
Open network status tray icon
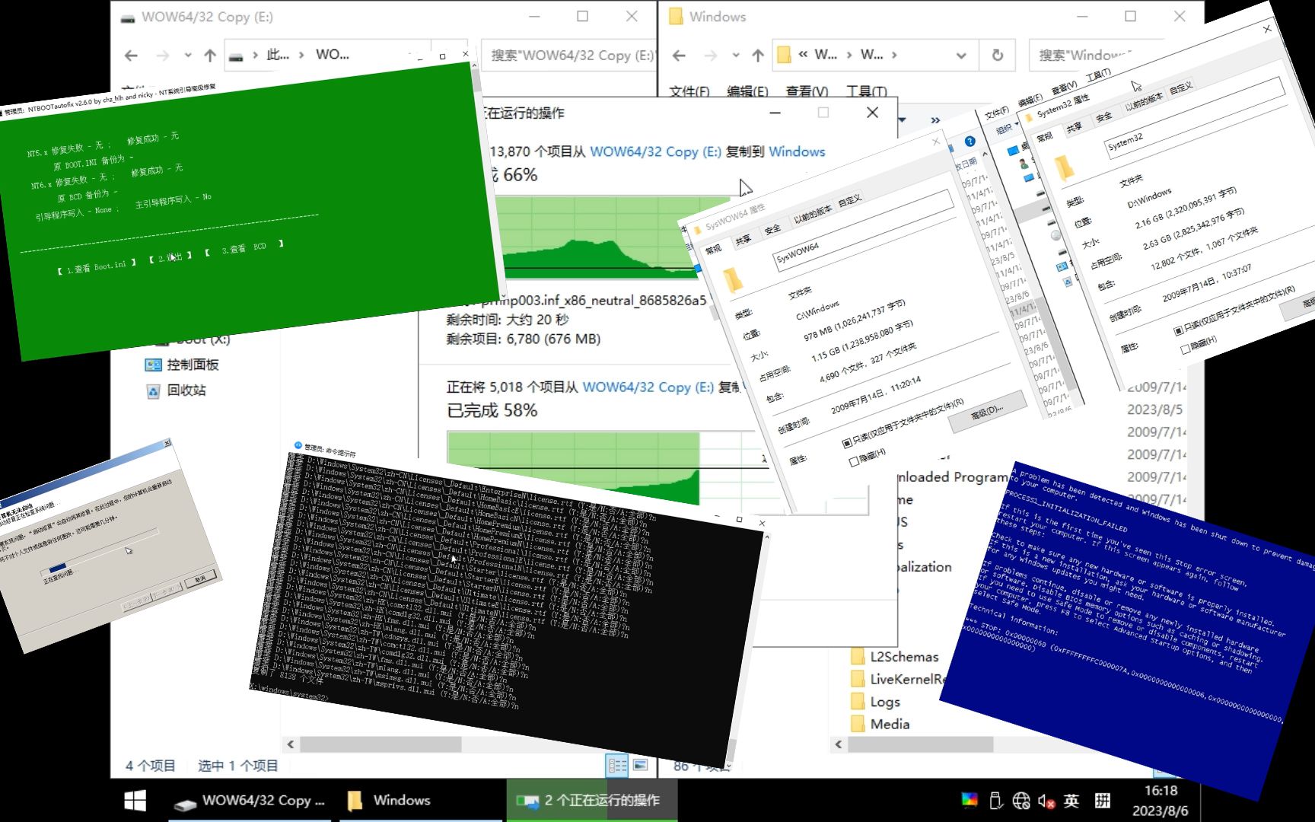(1021, 800)
